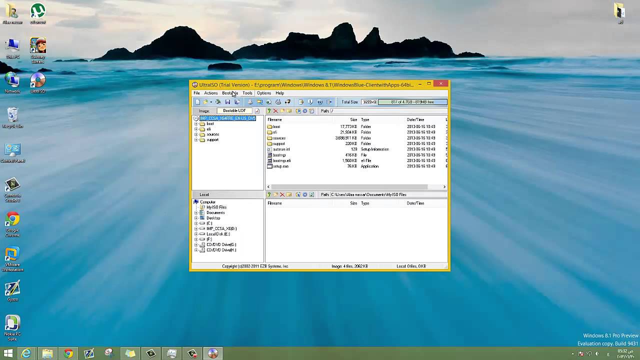
Task: Click the icon right of the Bootable UDF button
Action: pyautogui.click(x=257, y=111)
